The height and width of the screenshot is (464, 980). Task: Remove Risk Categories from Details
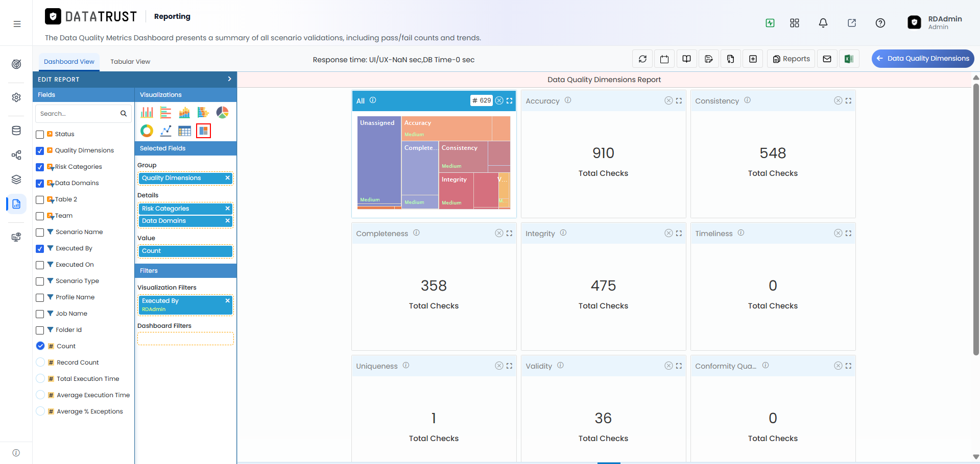228,209
